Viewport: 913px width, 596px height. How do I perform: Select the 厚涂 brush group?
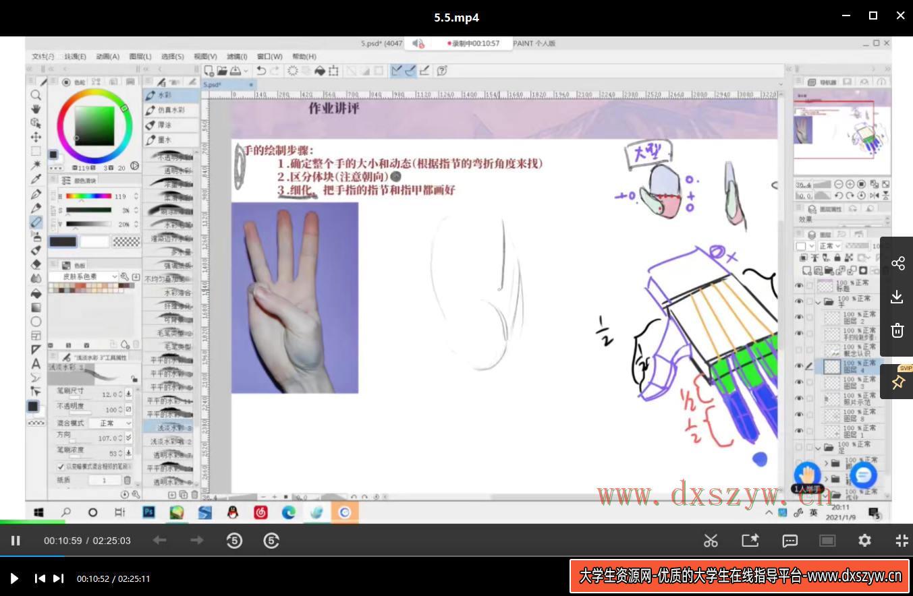point(171,125)
